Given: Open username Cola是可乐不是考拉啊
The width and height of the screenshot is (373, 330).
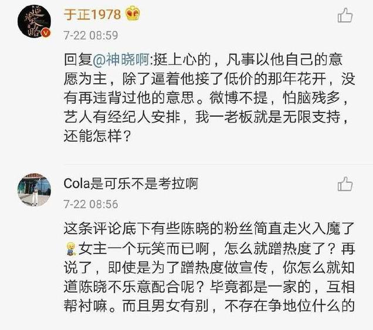Looking at the screenshot, I should (x=131, y=183).
